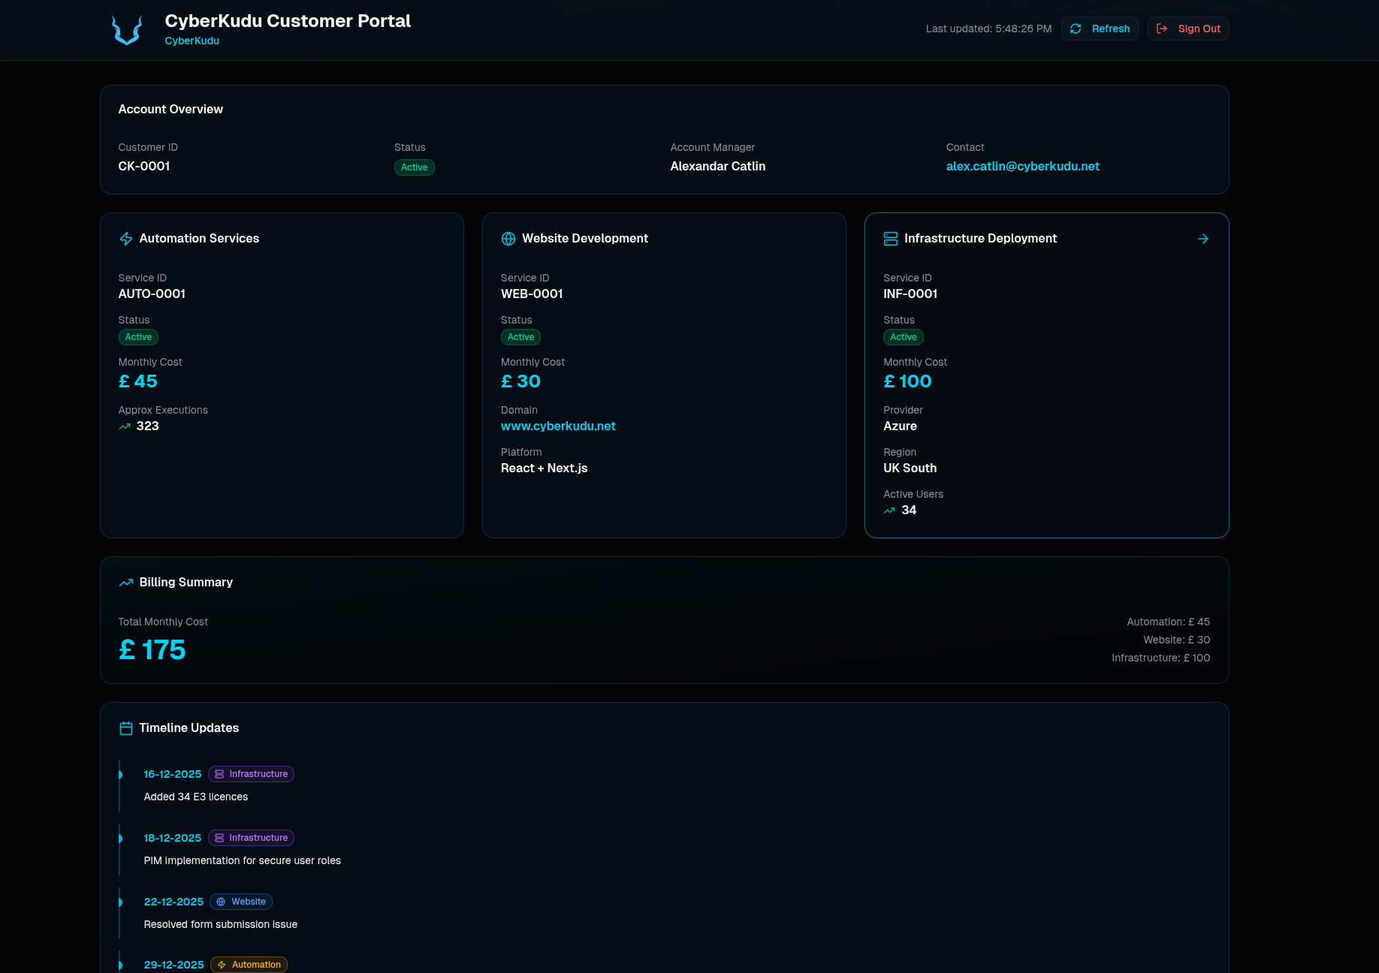Select the Automation Services lightning icon

(x=125, y=239)
